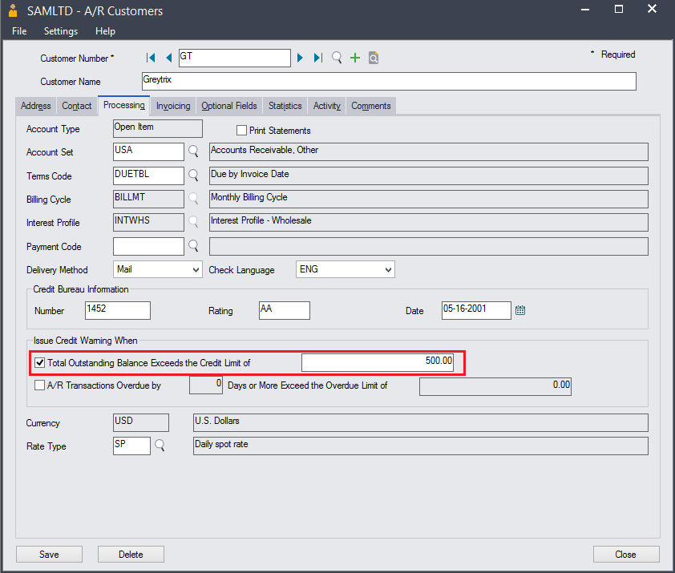Open the Settings menu
The height and width of the screenshot is (573, 675).
pos(61,31)
